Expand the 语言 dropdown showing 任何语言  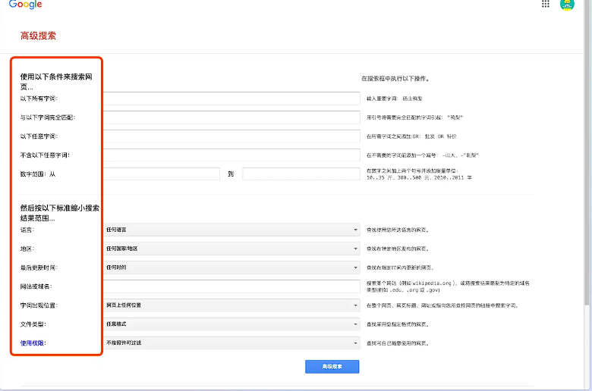tap(231, 230)
